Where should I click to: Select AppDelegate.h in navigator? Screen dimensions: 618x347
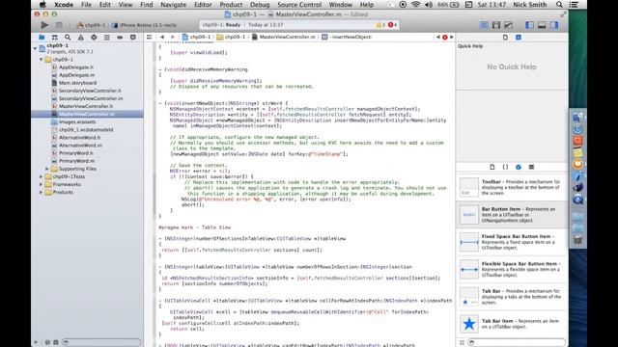pyautogui.click(x=76, y=67)
